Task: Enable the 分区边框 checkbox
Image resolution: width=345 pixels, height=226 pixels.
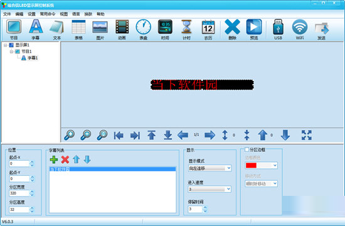Action: coord(247,149)
